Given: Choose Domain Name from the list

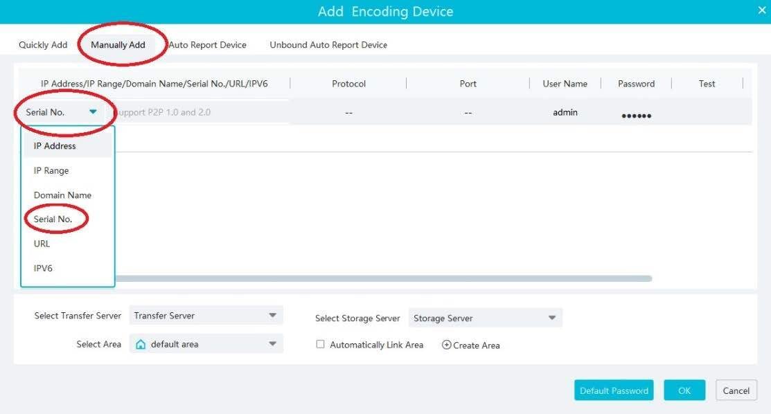Looking at the screenshot, I should 68,195.
